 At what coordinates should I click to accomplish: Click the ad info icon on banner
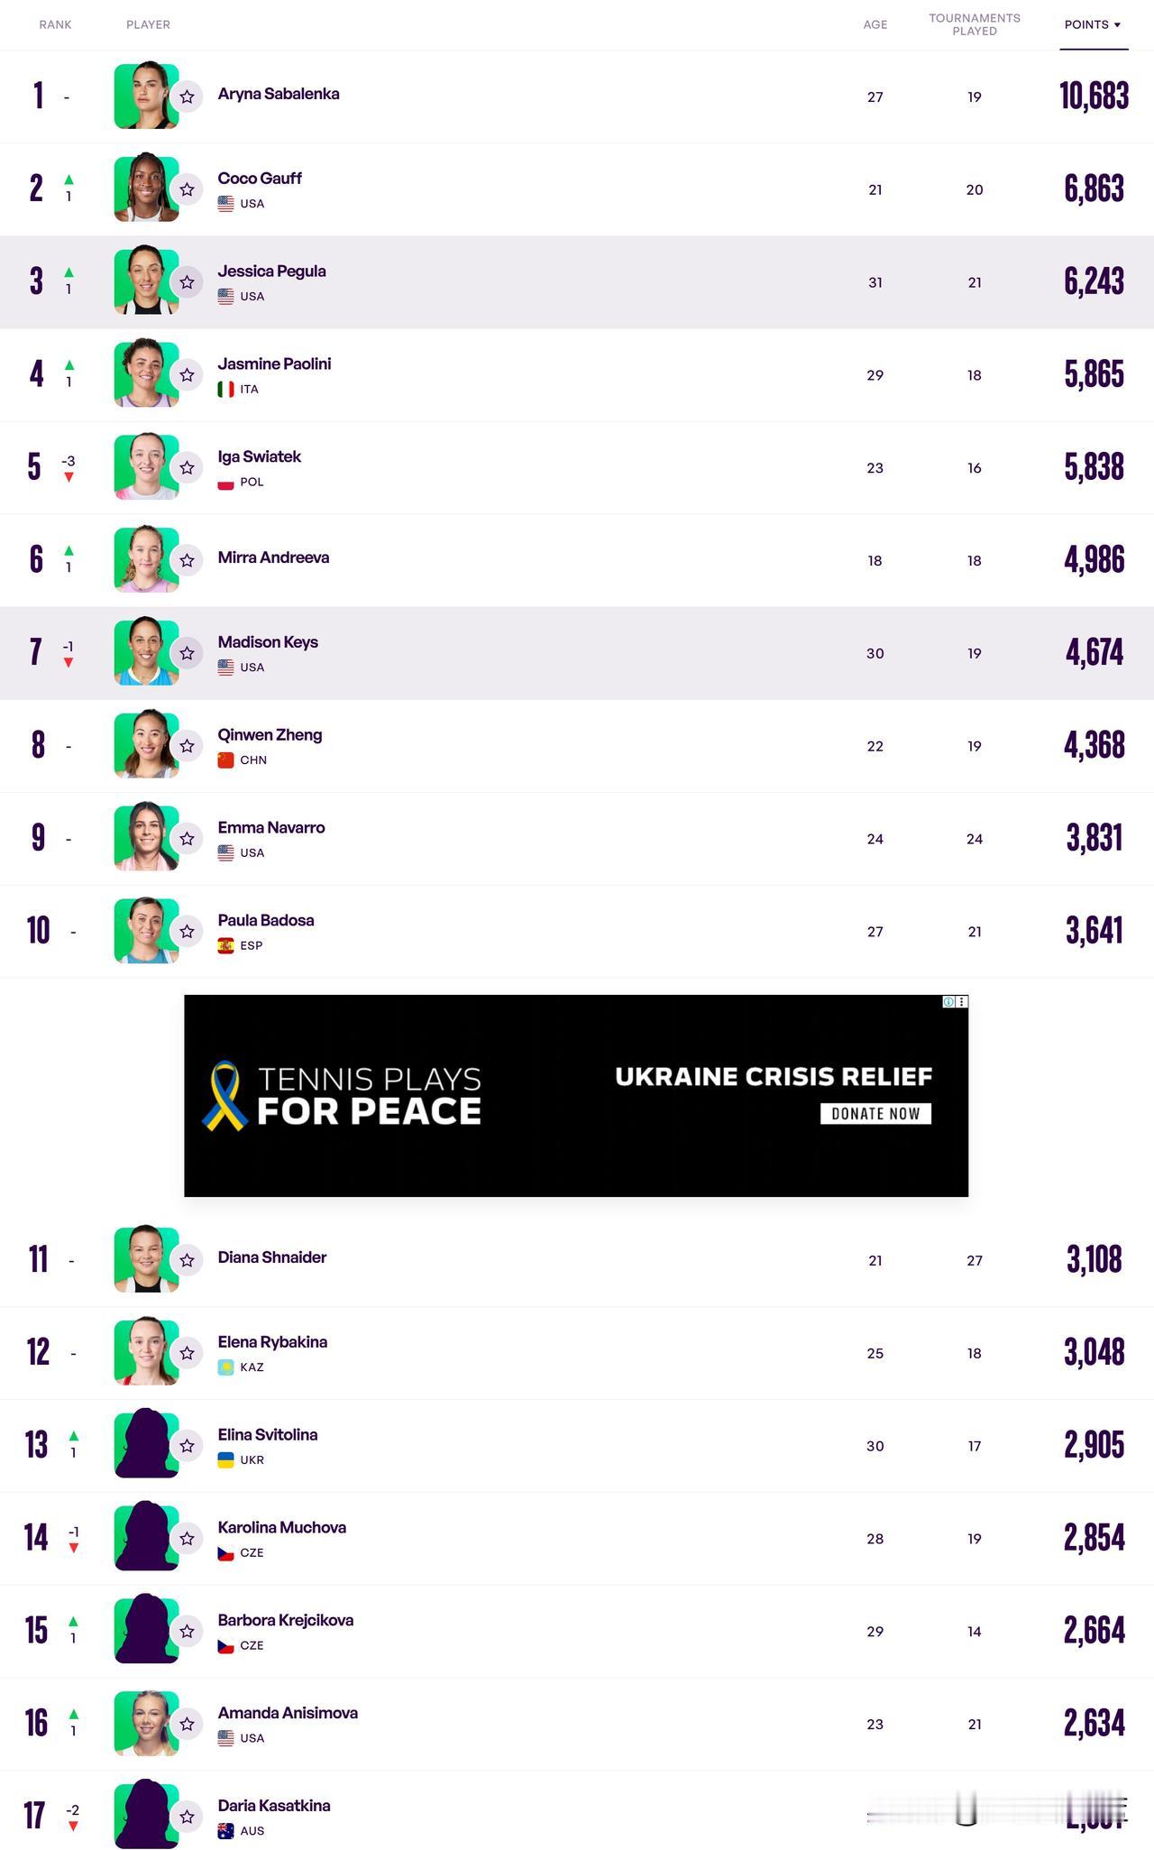pos(948,1001)
